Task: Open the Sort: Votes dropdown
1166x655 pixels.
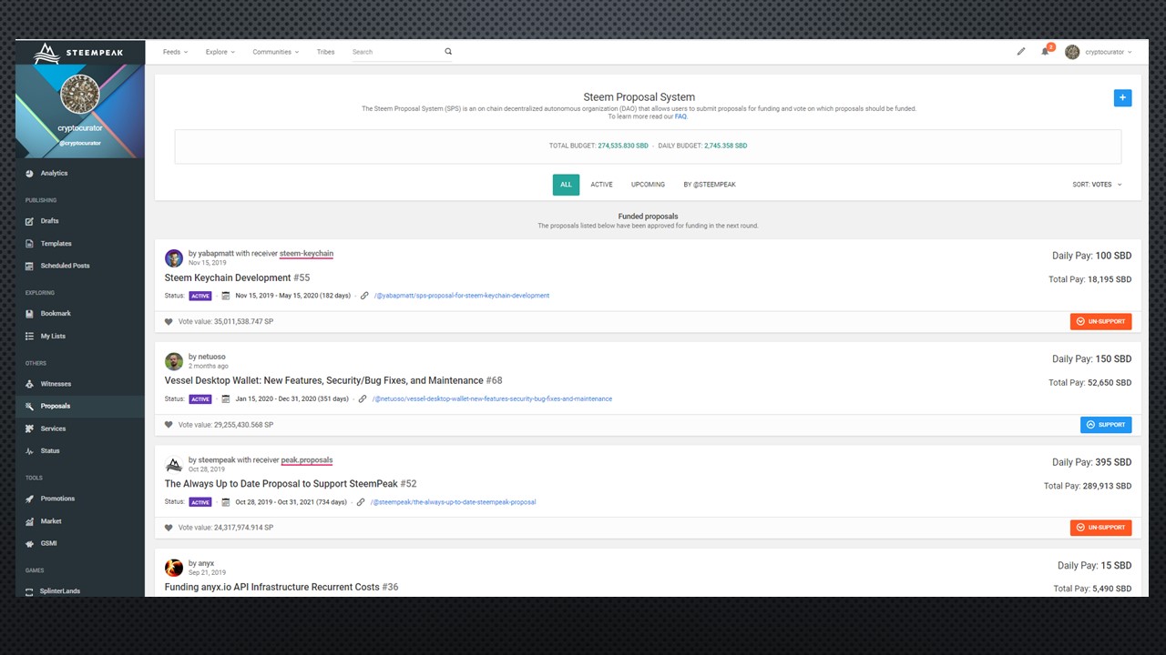Action: click(x=1097, y=185)
